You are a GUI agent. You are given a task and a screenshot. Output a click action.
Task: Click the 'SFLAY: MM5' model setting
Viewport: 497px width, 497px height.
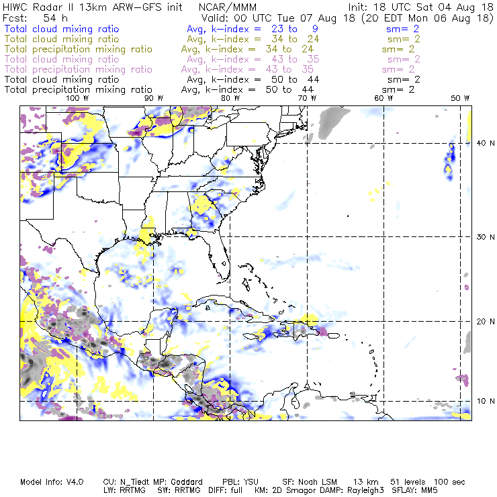(414, 490)
